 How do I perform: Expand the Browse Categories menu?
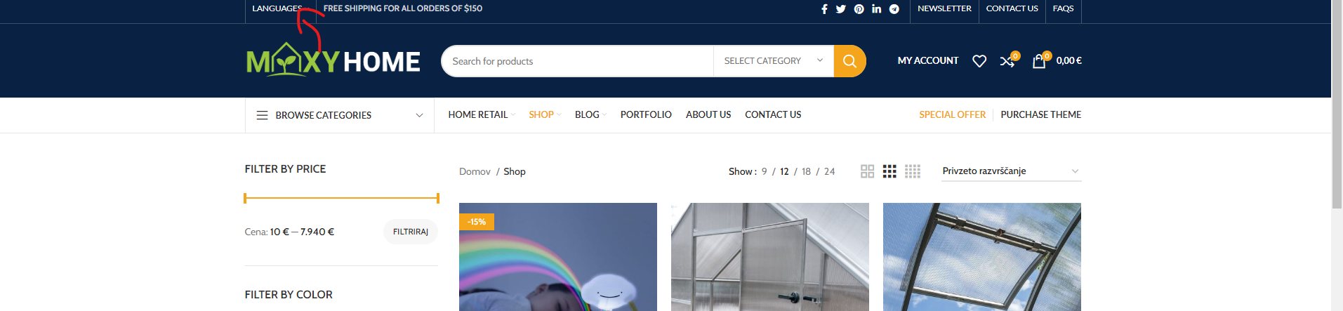[340, 115]
